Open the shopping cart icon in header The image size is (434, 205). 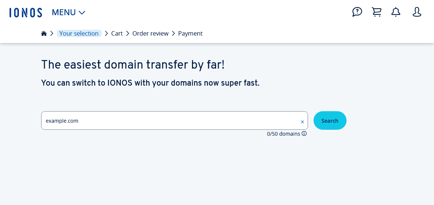(377, 12)
